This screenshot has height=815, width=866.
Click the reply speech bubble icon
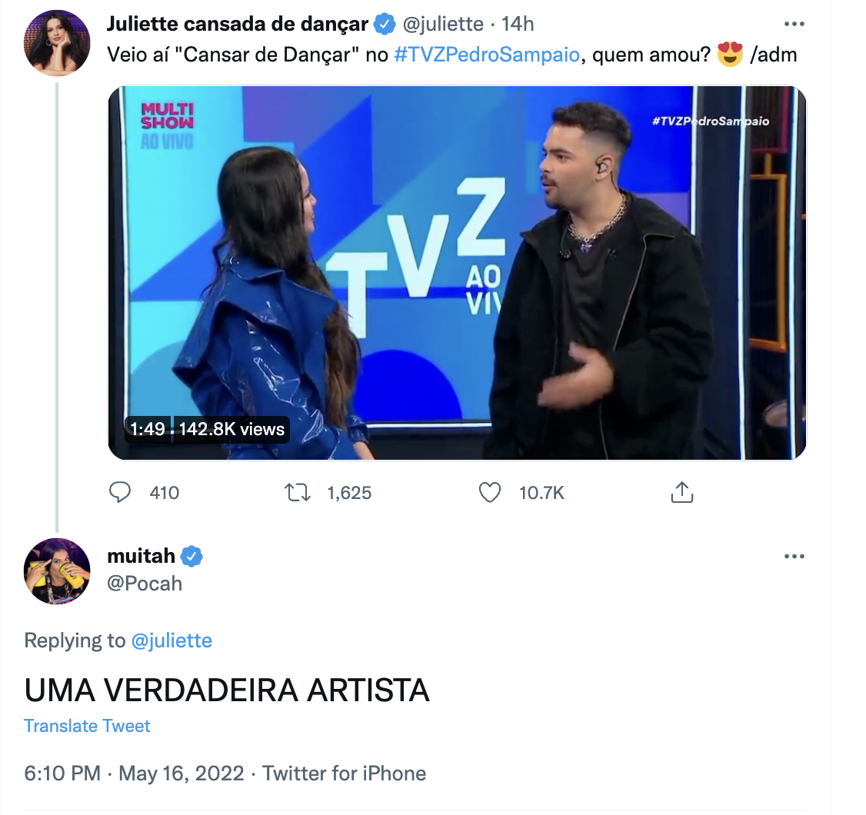point(120,492)
